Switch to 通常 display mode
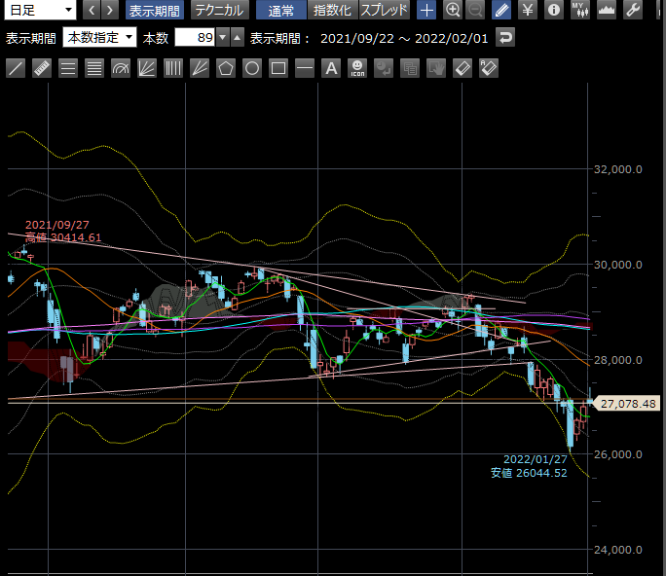 [x=281, y=11]
